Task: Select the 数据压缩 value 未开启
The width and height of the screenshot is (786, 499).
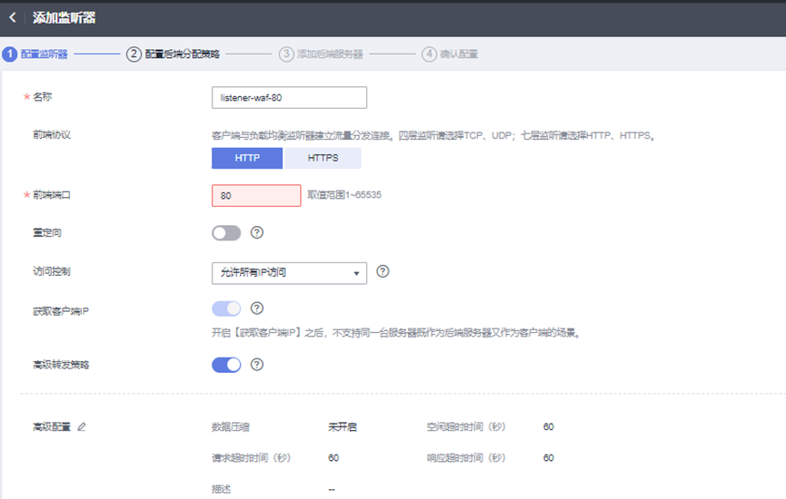Action: click(x=343, y=427)
